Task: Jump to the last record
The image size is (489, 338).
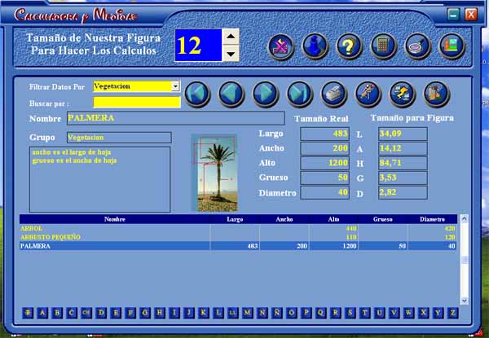Action: coord(300,94)
